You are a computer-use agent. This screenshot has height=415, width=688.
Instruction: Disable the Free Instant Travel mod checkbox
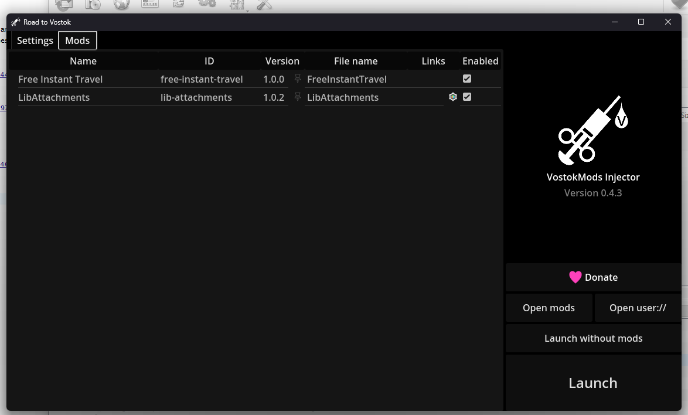[x=467, y=79]
